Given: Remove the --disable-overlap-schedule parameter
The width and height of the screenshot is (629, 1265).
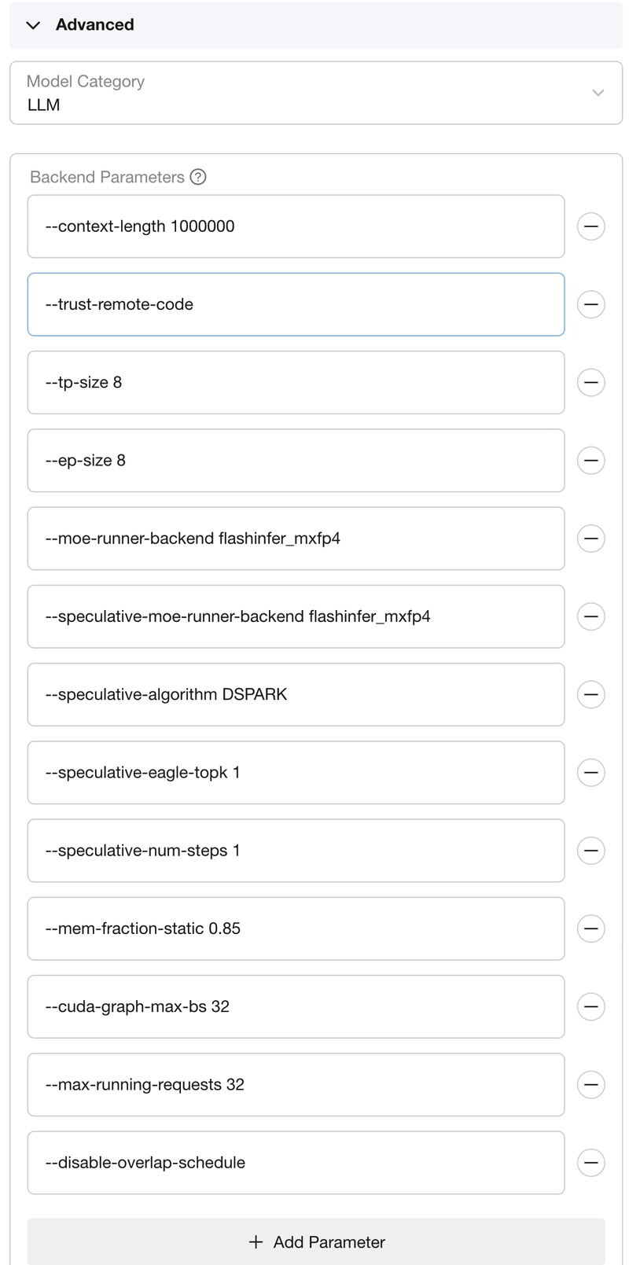Looking at the screenshot, I should coord(590,1162).
